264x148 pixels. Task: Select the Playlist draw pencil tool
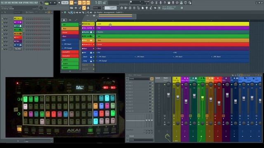pos(69,12)
